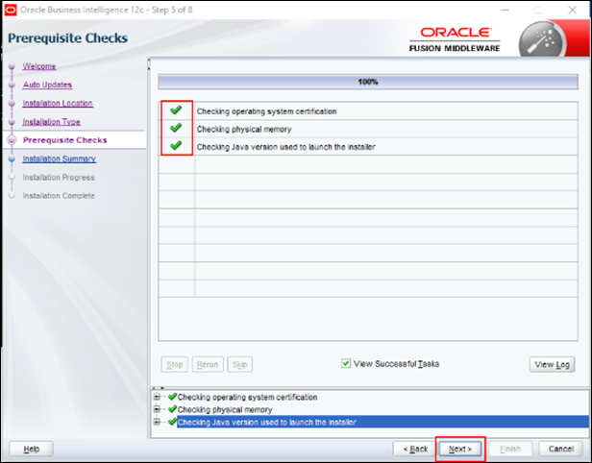Click the Skip button

click(x=239, y=364)
